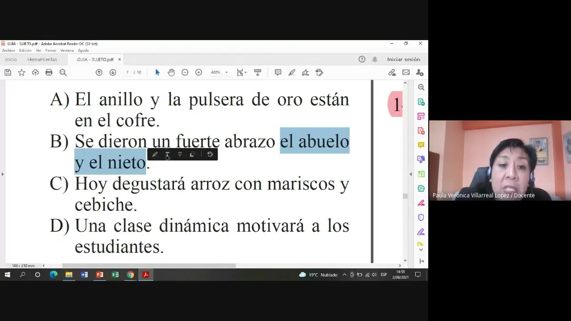Open the Help question mark icon

click(362, 59)
